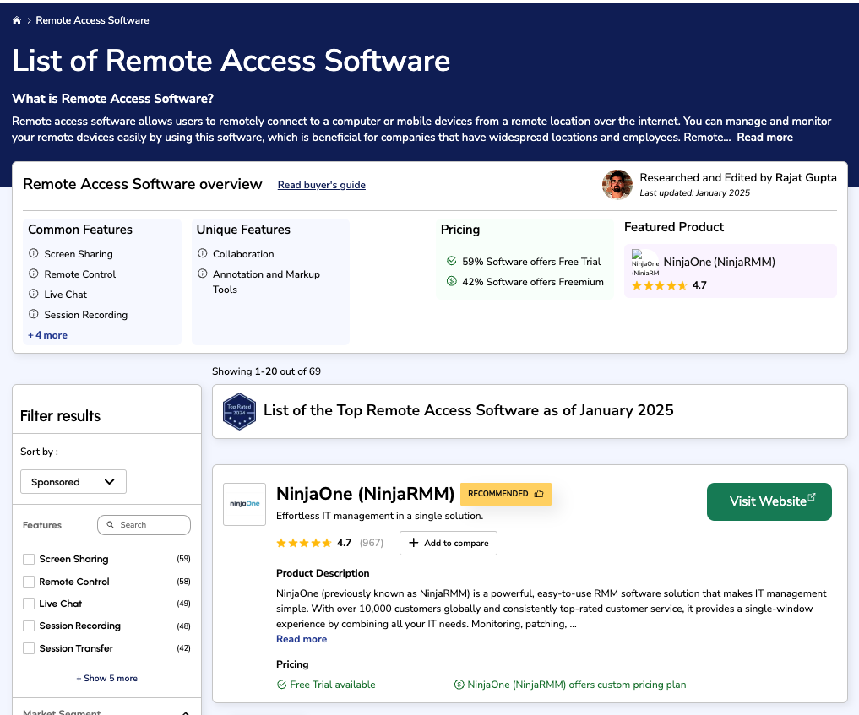Show info for Collaboration unique feature
This screenshot has width=859, height=715.
(x=202, y=253)
